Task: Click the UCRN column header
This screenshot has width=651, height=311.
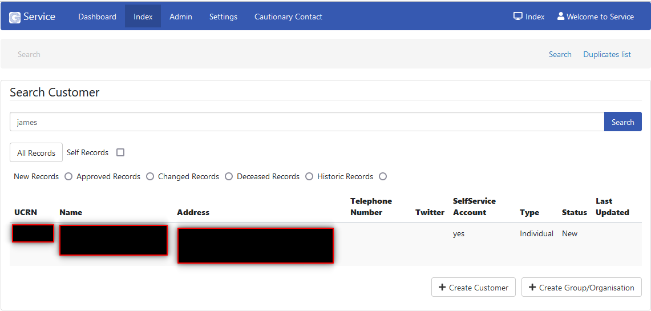Action: (x=25, y=212)
